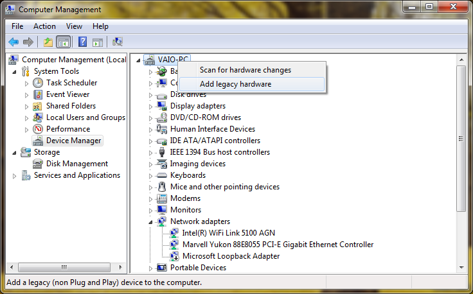Click the device list scroll down arrow

point(461,268)
